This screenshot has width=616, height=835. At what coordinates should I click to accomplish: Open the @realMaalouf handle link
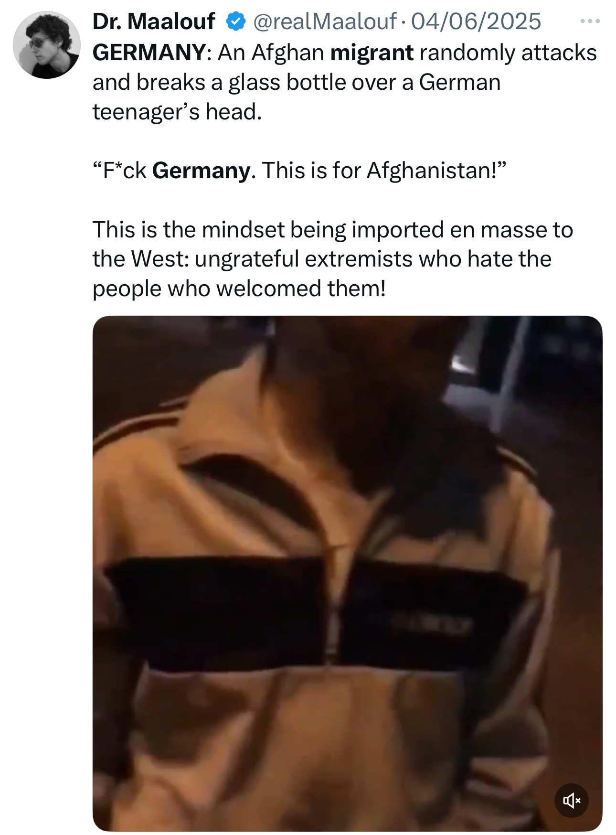point(325,21)
